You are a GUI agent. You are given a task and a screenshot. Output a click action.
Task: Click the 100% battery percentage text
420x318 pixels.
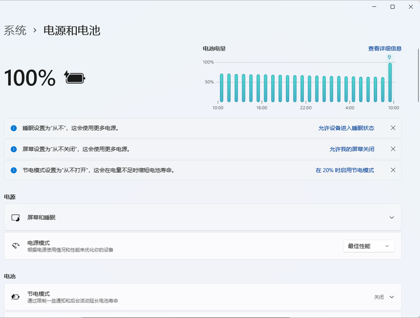point(30,78)
